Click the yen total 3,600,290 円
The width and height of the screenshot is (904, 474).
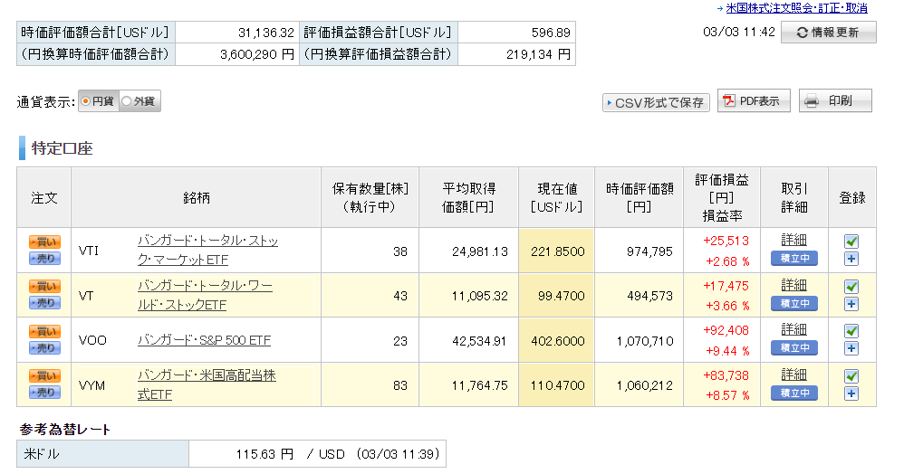coord(257,54)
